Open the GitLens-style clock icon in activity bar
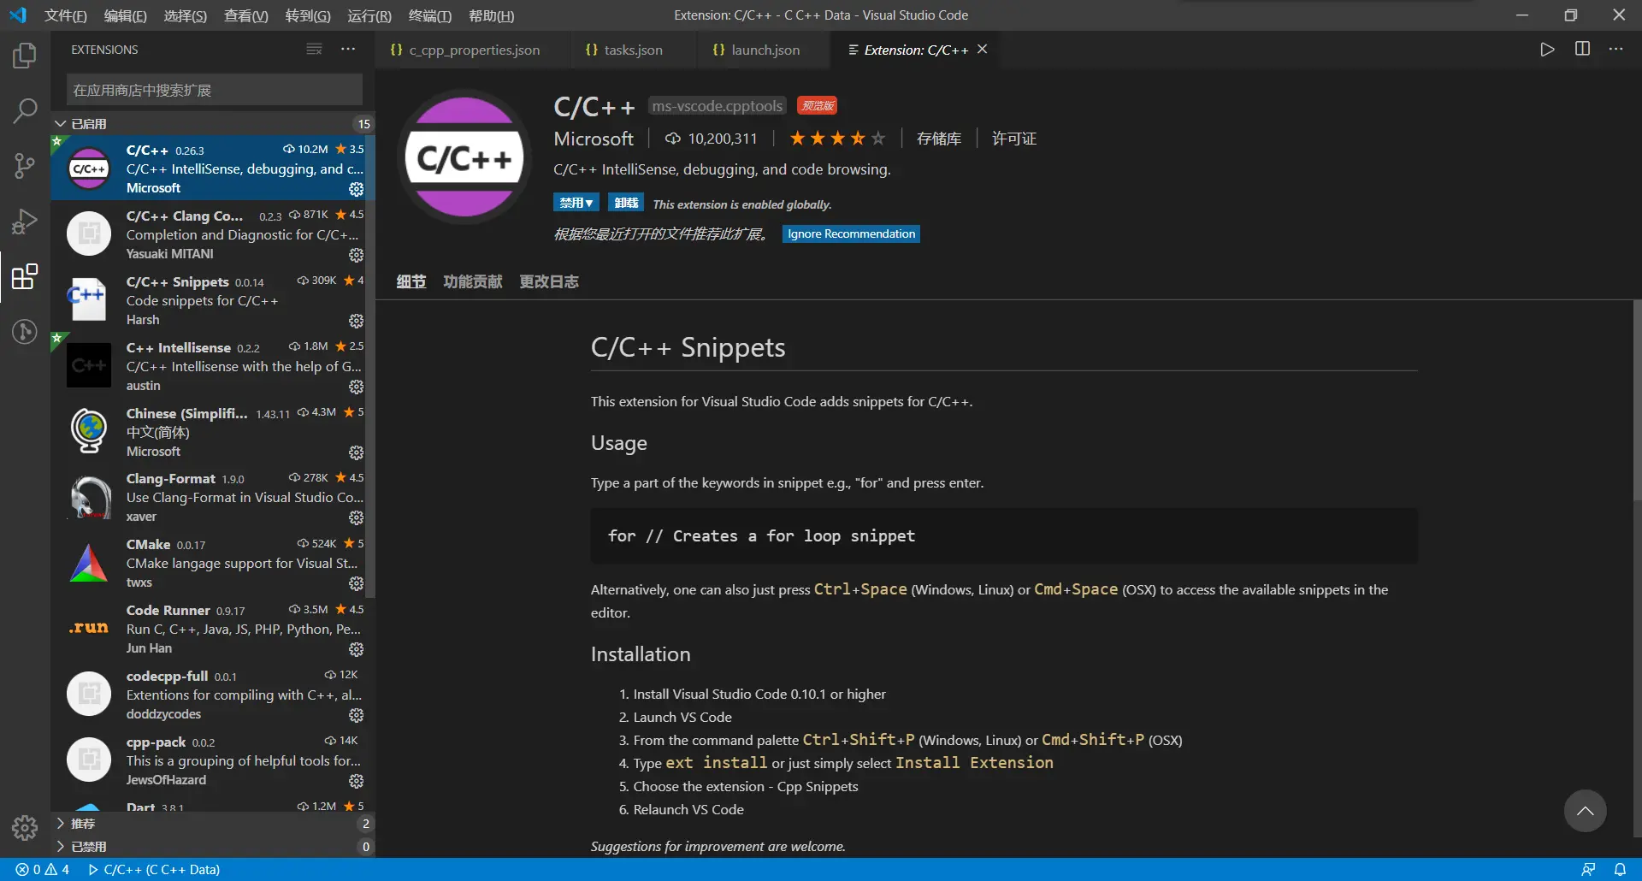This screenshot has height=881, width=1642. [x=25, y=331]
